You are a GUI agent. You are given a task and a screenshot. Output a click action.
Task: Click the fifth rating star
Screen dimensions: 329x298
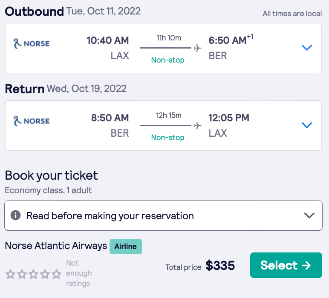57,274
